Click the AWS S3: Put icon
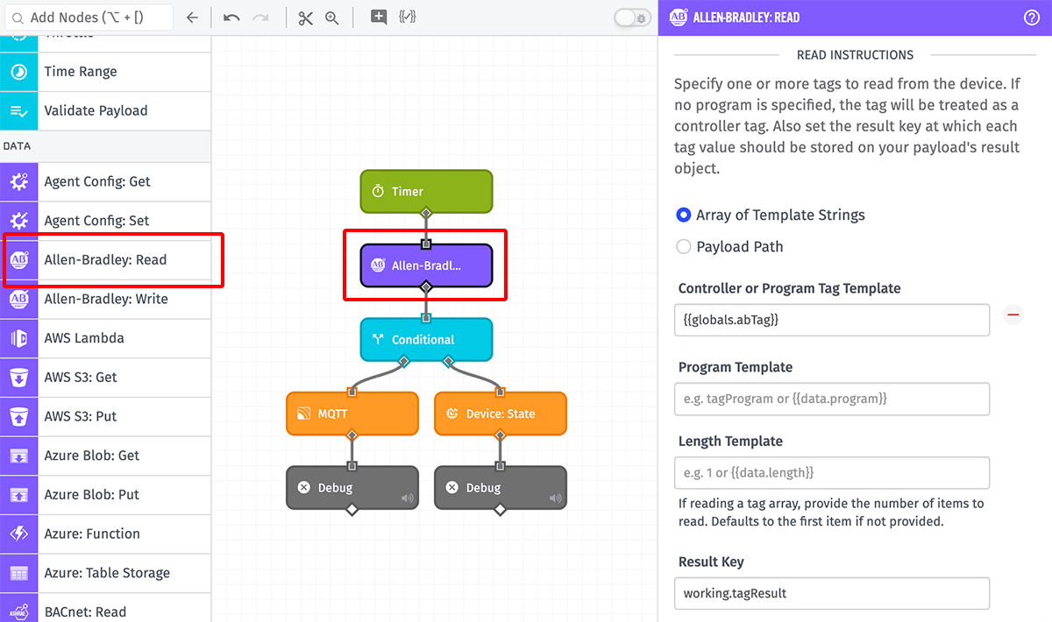 (x=18, y=416)
